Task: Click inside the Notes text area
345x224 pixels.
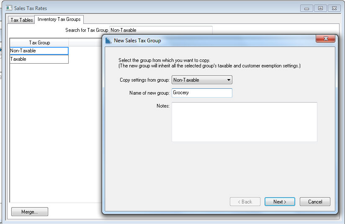Action: pyautogui.click(x=244, y=122)
